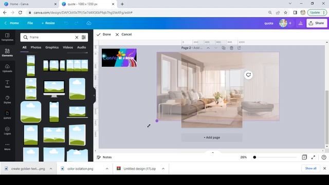This screenshot has width=329, height=185.
Task: Switch to the Videos tab
Action: 68,47
